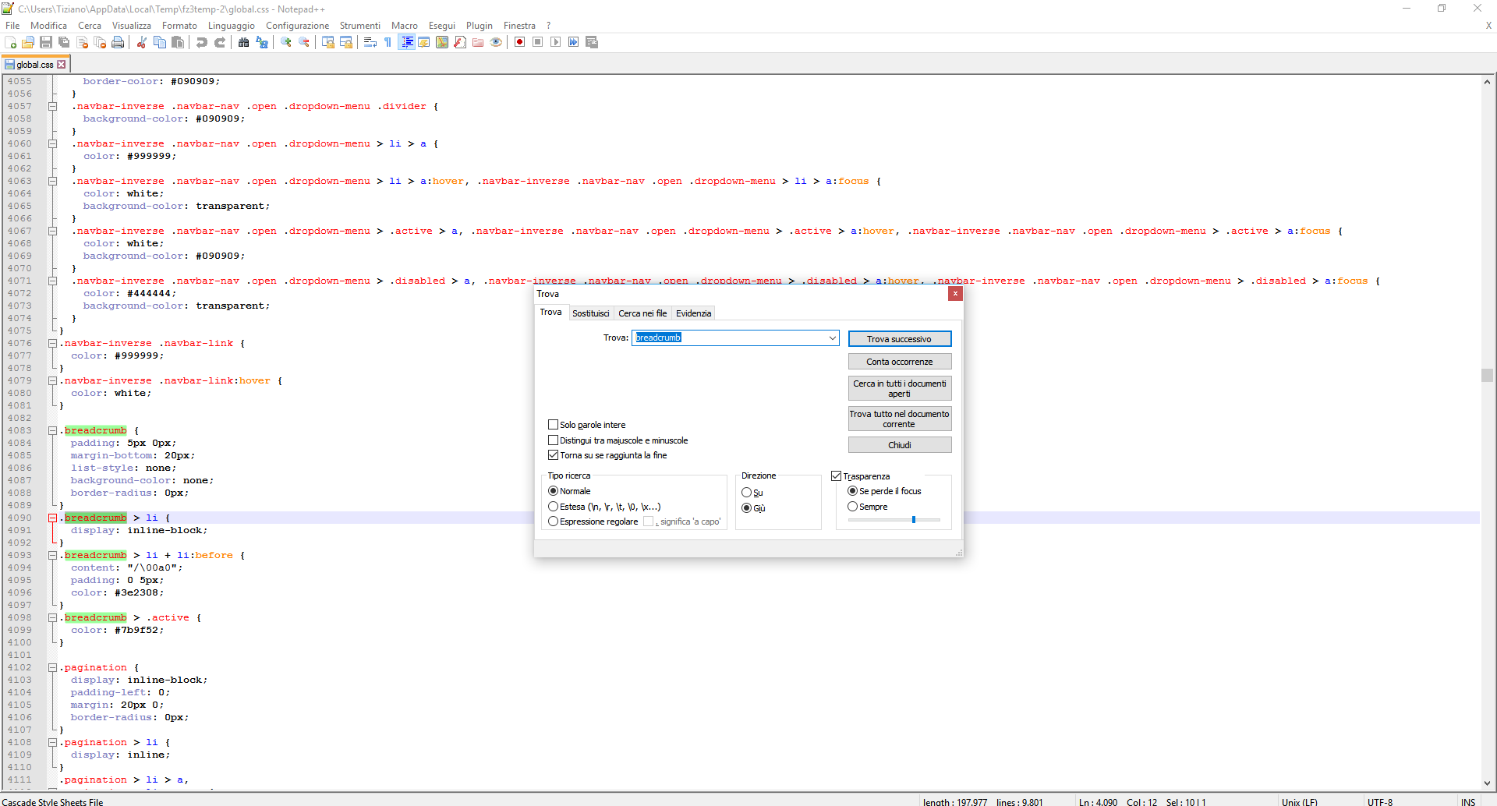Image resolution: width=1497 pixels, height=806 pixels.
Task: Click the New file toolbar icon
Action: pyautogui.click(x=11, y=42)
